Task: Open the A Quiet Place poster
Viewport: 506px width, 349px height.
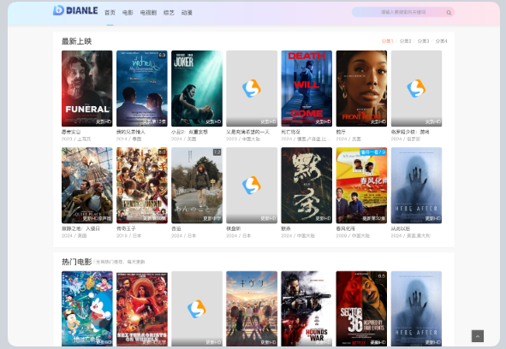Action: (87, 185)
